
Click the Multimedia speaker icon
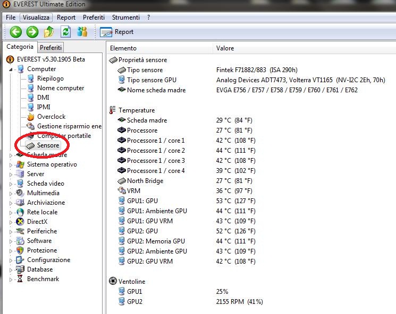click(x=20, y=193)
